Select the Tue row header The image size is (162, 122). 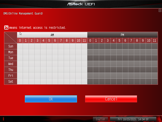[11, 58]
